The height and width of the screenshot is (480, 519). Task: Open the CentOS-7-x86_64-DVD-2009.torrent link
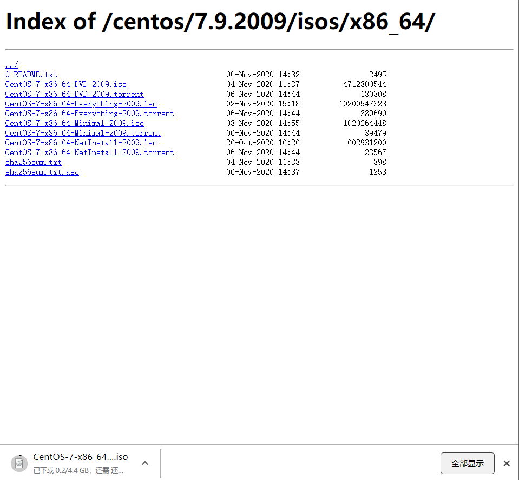coord(75,94)
